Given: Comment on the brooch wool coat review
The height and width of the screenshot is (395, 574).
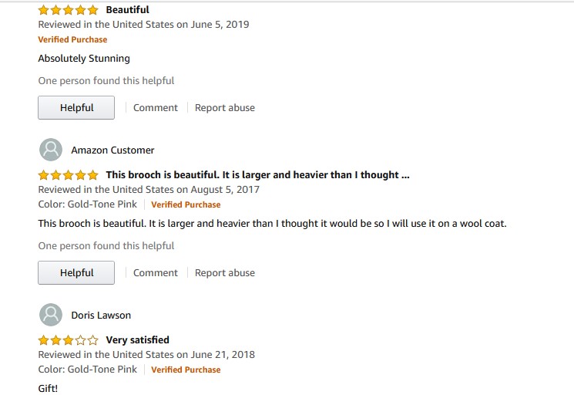Looking at the screenshot, I should pyautogui.click(x=156, y=273).
